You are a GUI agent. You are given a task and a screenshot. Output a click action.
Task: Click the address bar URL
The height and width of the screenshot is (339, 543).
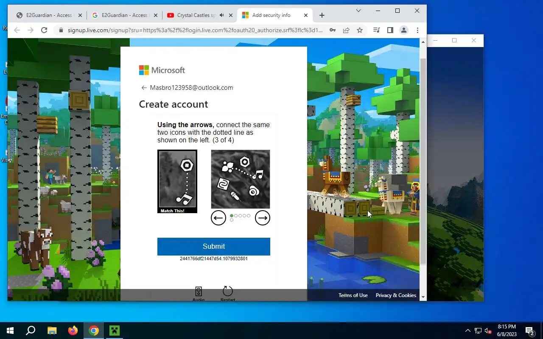[x=195, y=30]
